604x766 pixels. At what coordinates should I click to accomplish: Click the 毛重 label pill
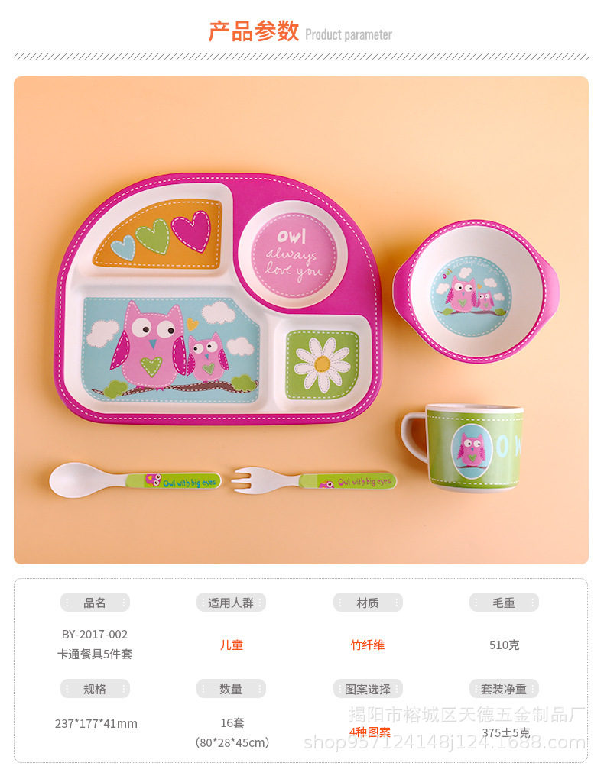pos(504,603)
